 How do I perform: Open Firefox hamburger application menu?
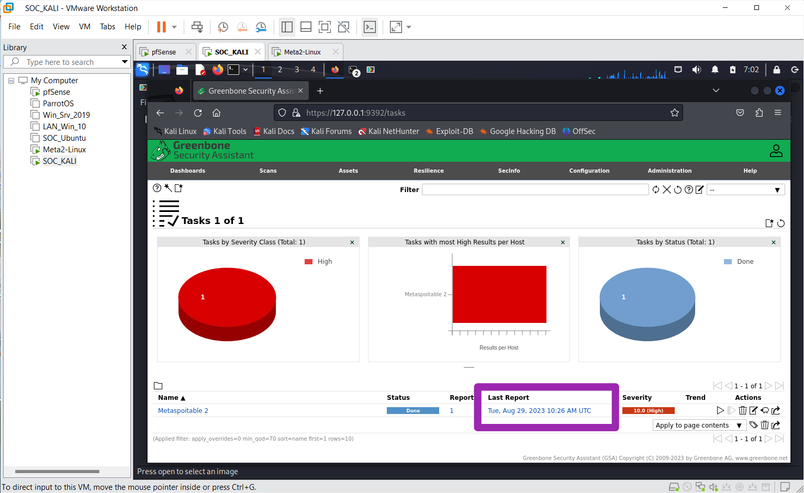(x=778, y=113)
